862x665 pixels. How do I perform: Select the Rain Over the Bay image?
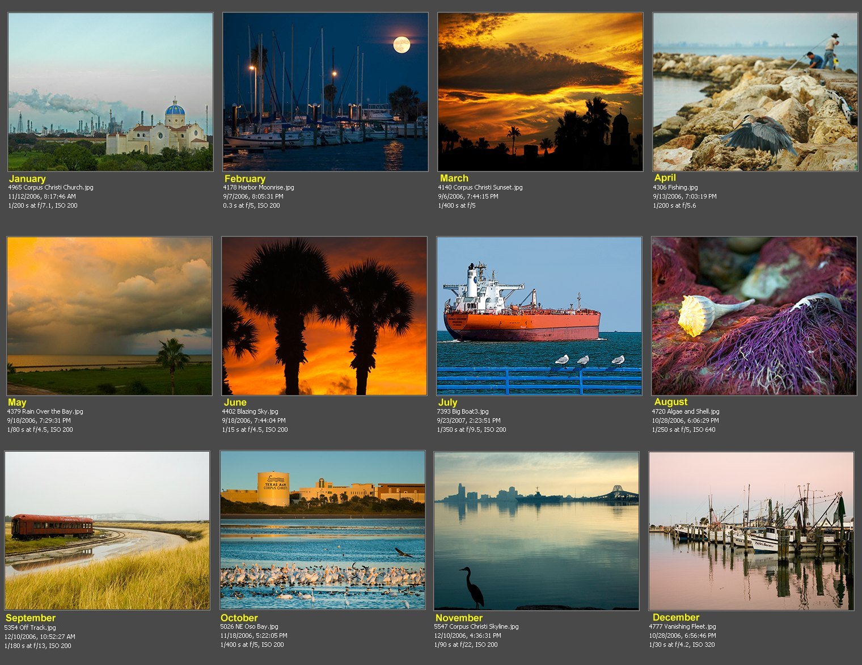109,316
